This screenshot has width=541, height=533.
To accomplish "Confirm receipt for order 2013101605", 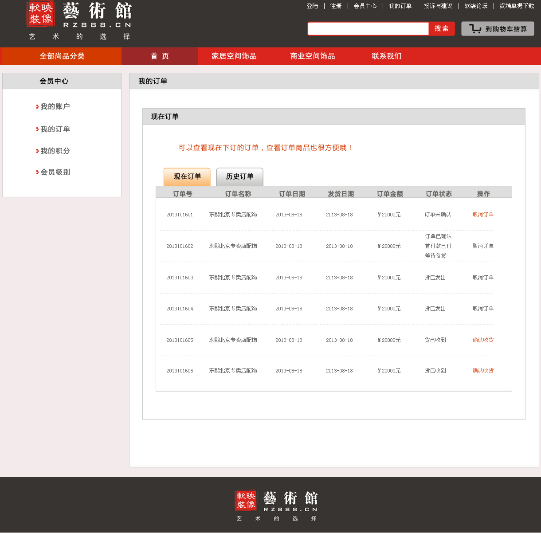I will [x=483, y=340].
